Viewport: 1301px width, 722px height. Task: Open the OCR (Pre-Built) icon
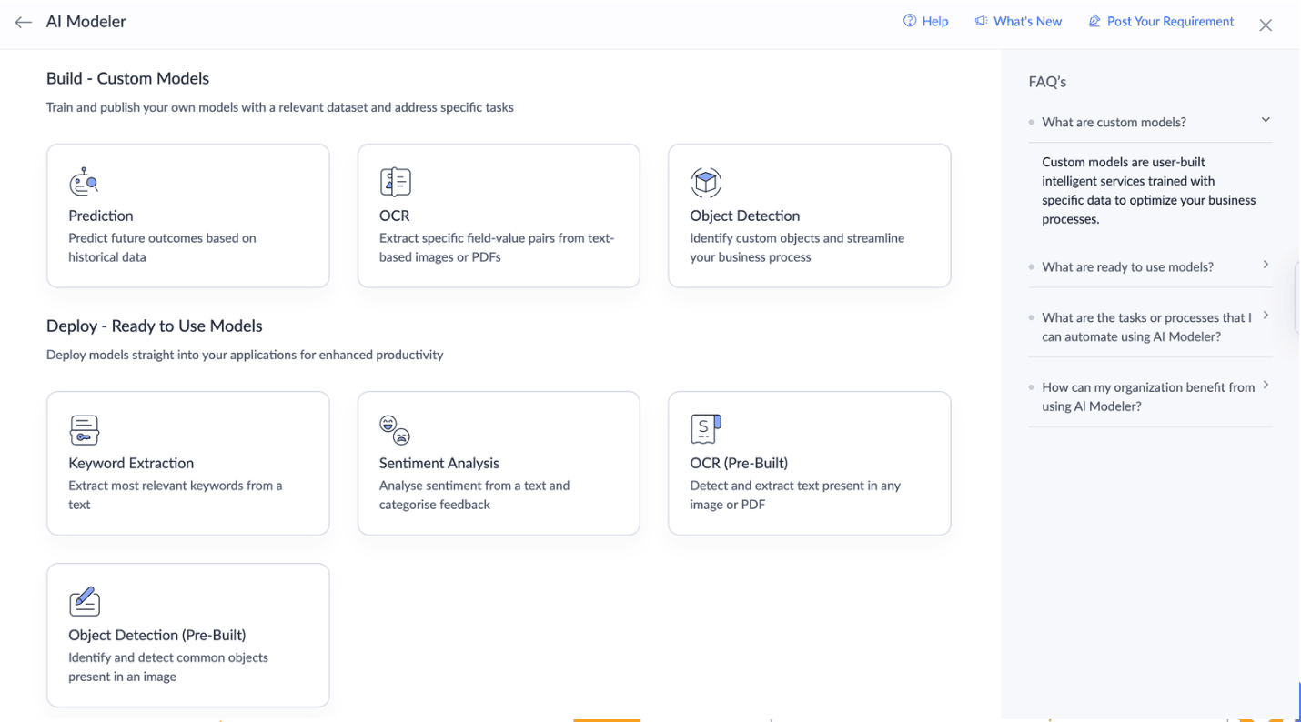[x=706, y=429]
